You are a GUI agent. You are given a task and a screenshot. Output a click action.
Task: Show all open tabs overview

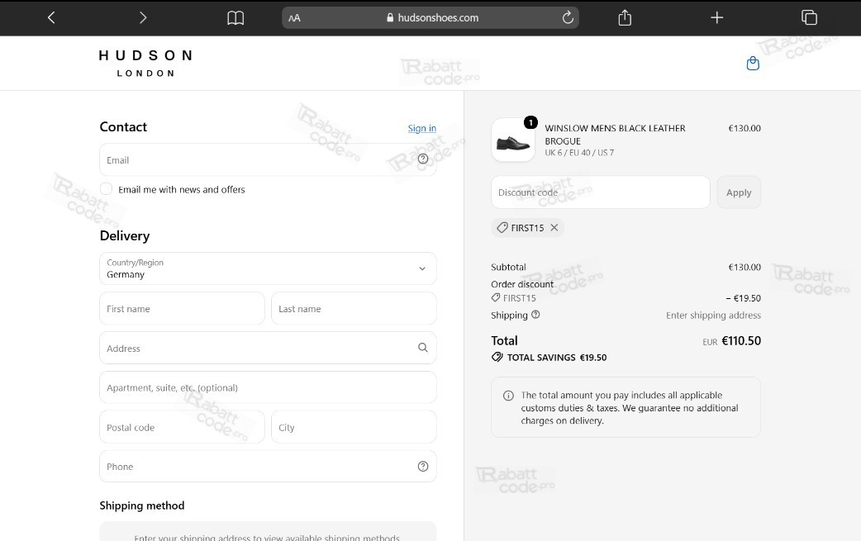point(809,17)
